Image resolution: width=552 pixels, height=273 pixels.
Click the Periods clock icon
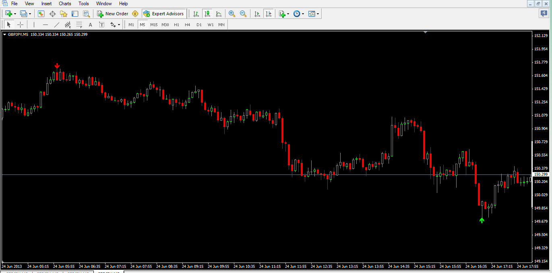pyautogui.click(x=297, y=14)
